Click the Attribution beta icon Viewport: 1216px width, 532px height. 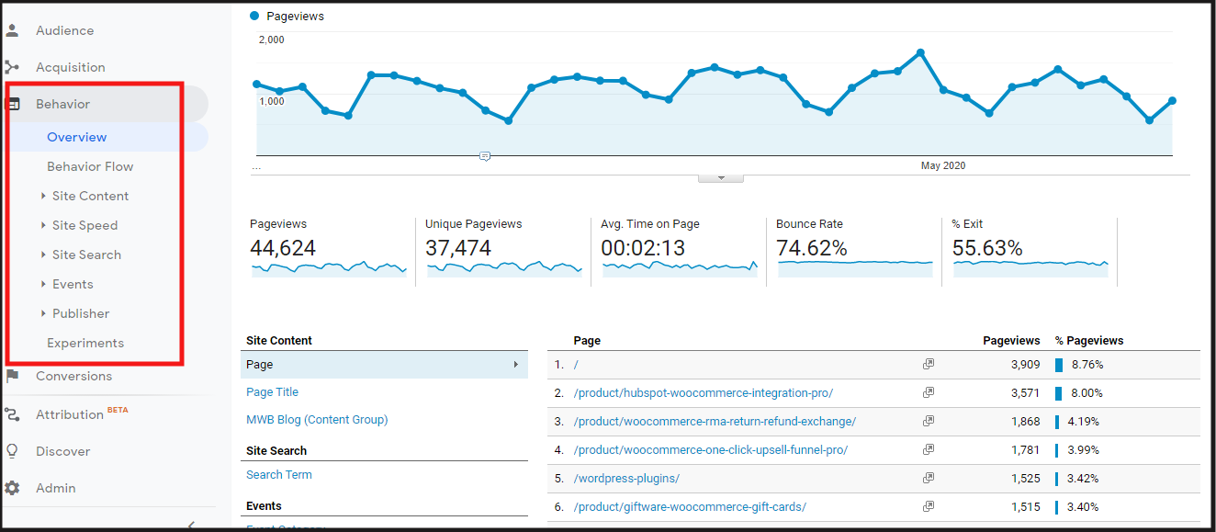[12, 414]
